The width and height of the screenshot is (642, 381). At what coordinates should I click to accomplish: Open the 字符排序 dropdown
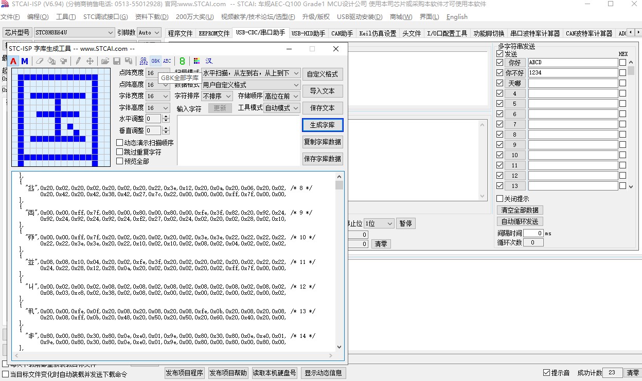point(217,96)
